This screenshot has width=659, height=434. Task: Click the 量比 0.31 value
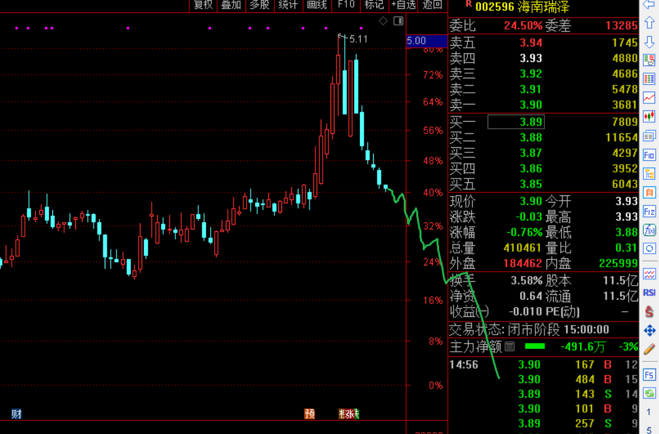click(x=626, y=248)
